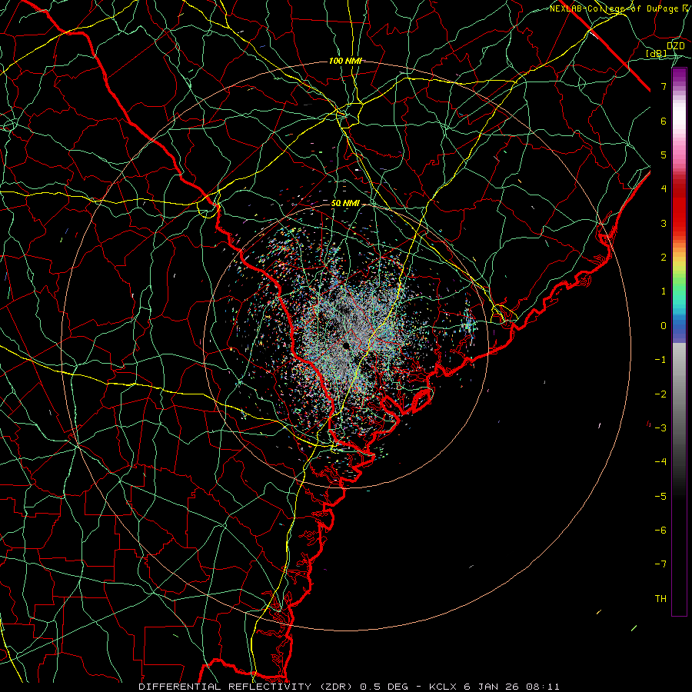Click the "2" value on the color scale
The height and width of the screenshot is (692, 692).
(x=664, y=258)
